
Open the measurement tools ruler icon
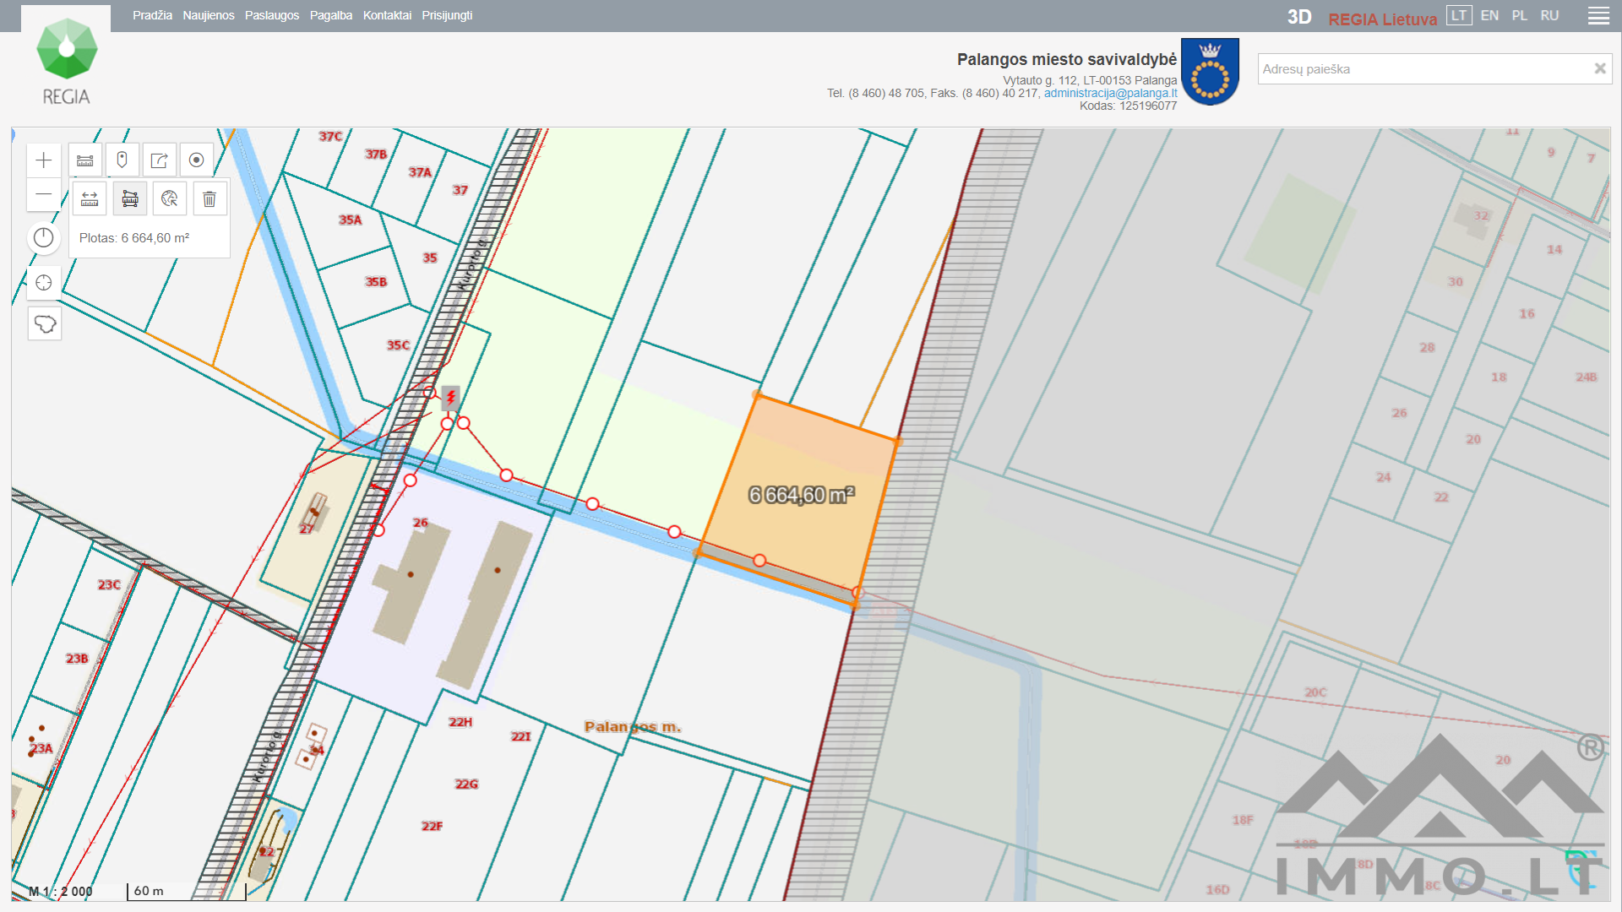point(85,160)
